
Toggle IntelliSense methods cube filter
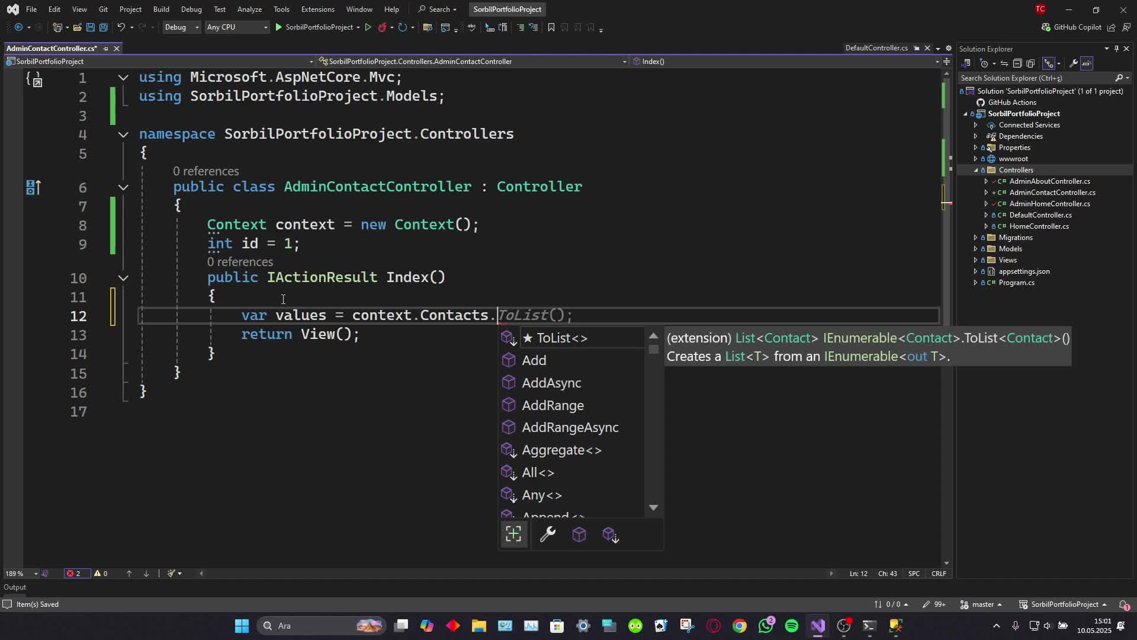[579, 535]
